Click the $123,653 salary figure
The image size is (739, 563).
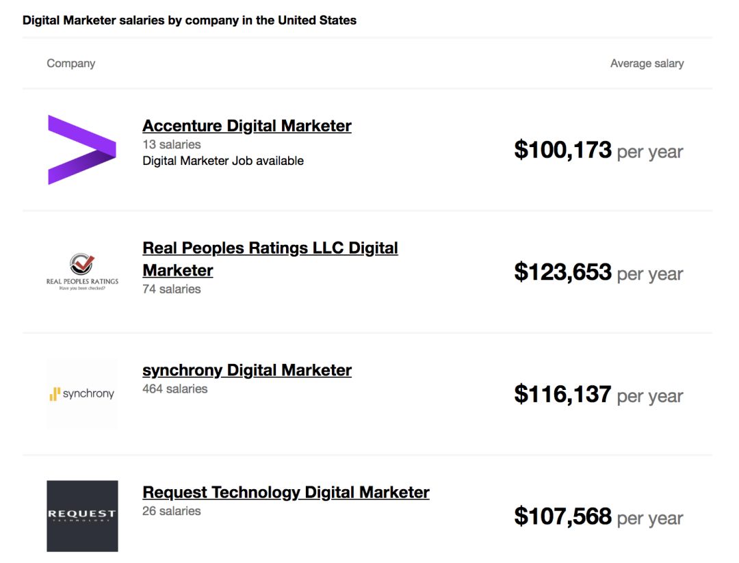[x=562, y=272]
